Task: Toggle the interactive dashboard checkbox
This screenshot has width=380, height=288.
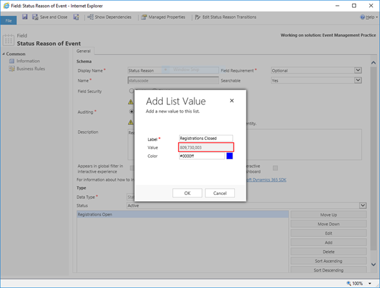Action: 275,168
